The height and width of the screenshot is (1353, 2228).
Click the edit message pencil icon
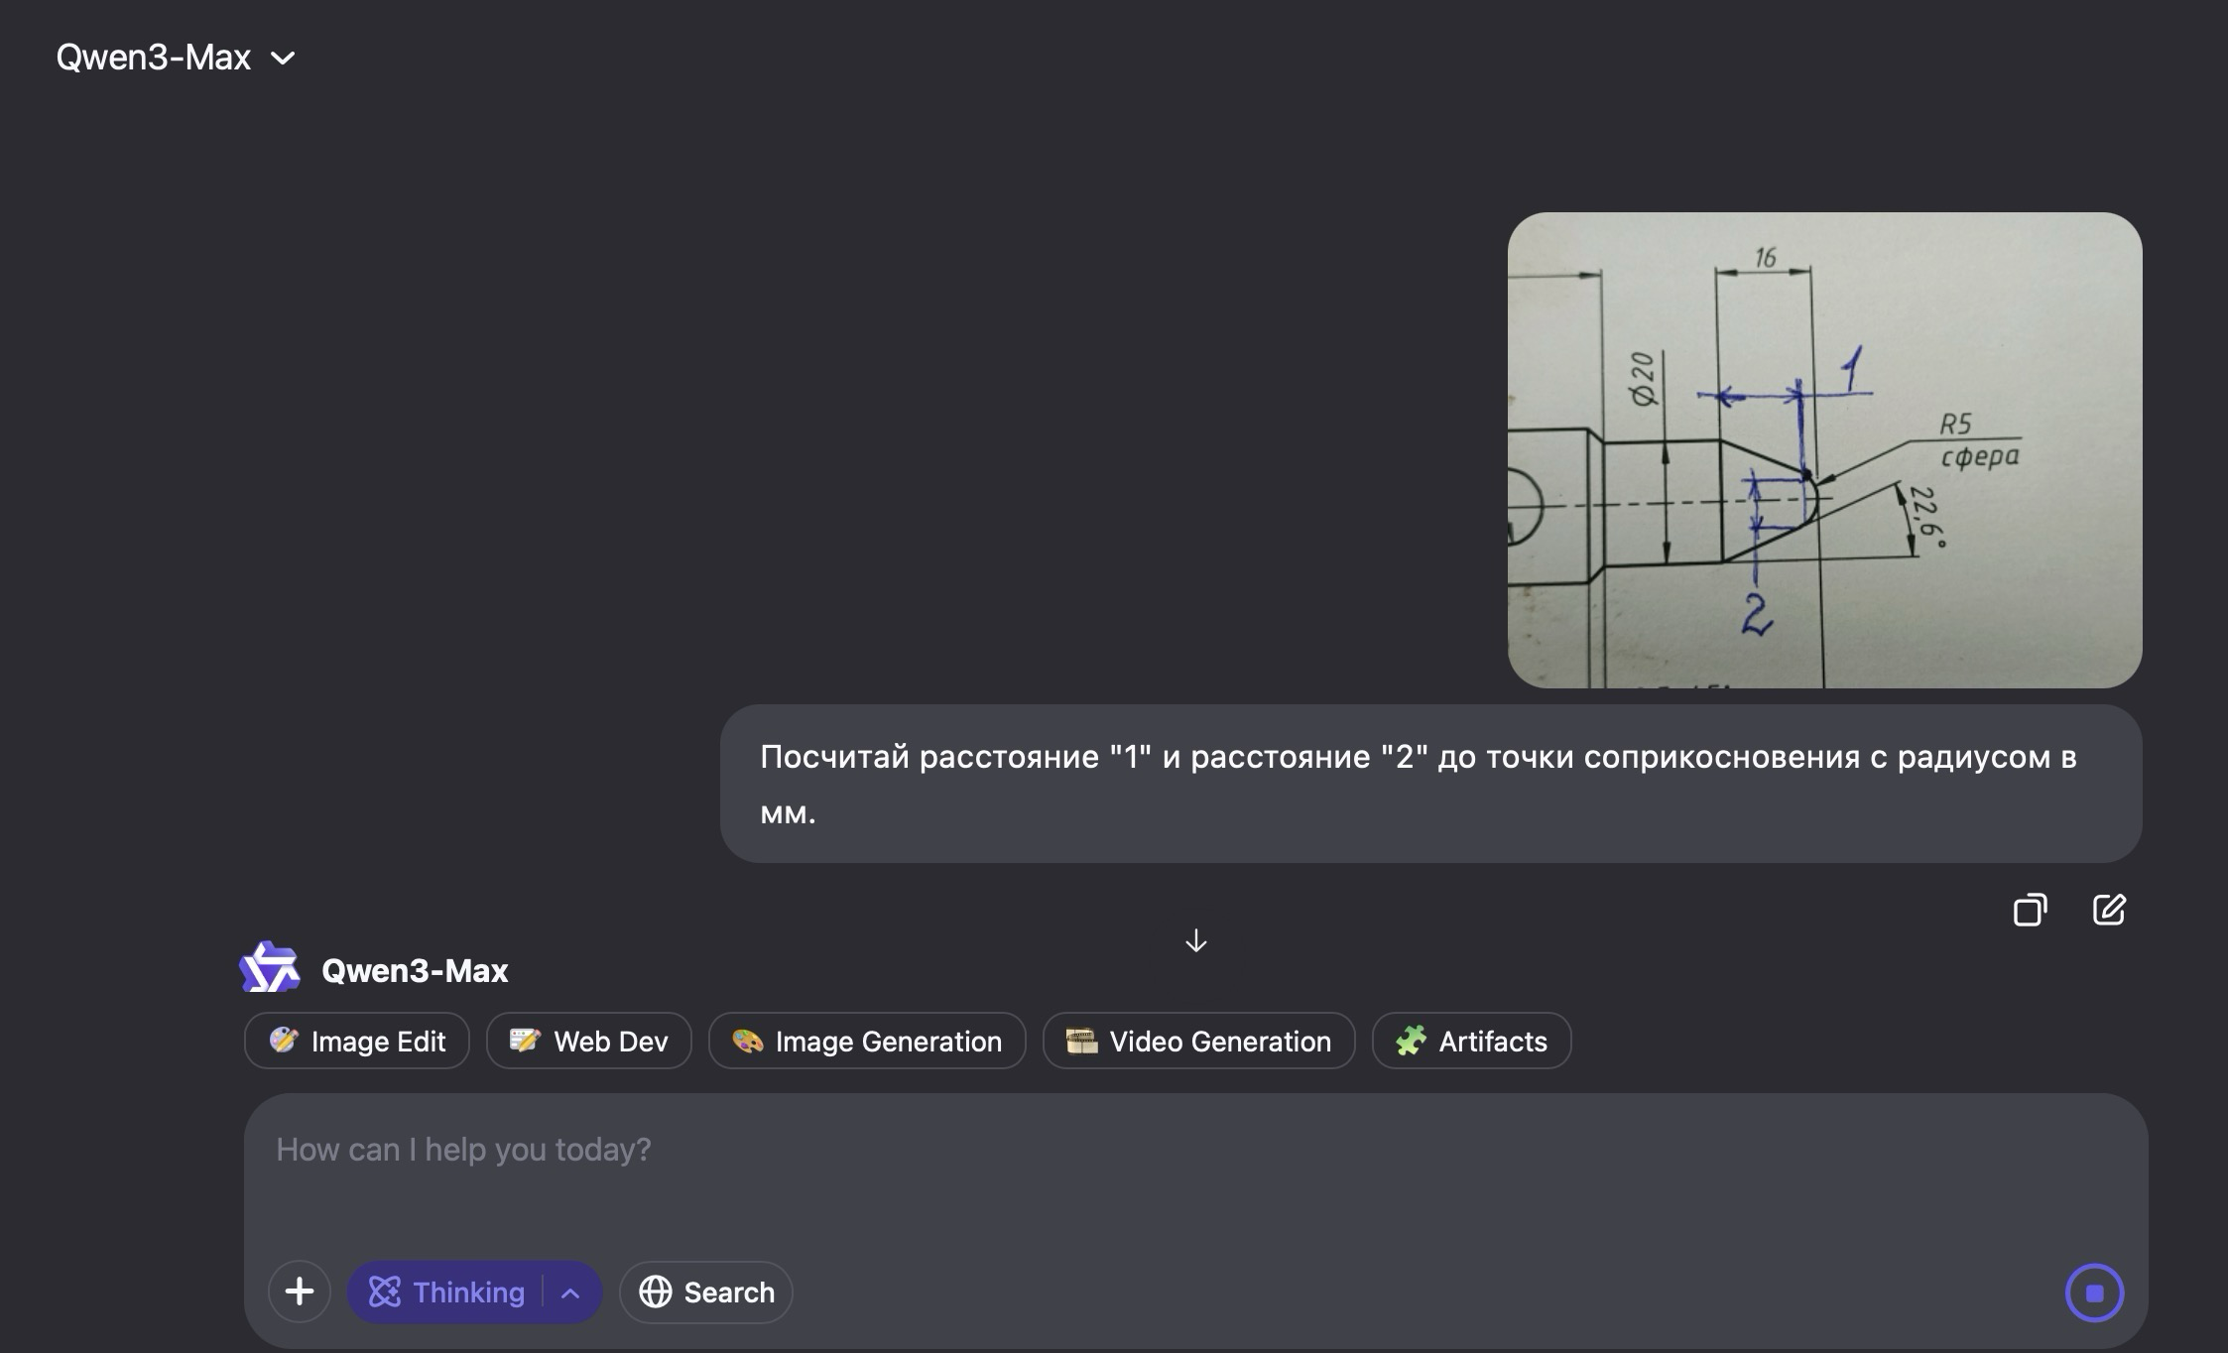2109,910
